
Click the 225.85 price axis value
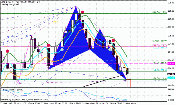tap(171, 3)
